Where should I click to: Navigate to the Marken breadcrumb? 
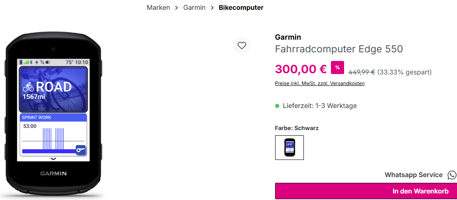click(158, 8)
